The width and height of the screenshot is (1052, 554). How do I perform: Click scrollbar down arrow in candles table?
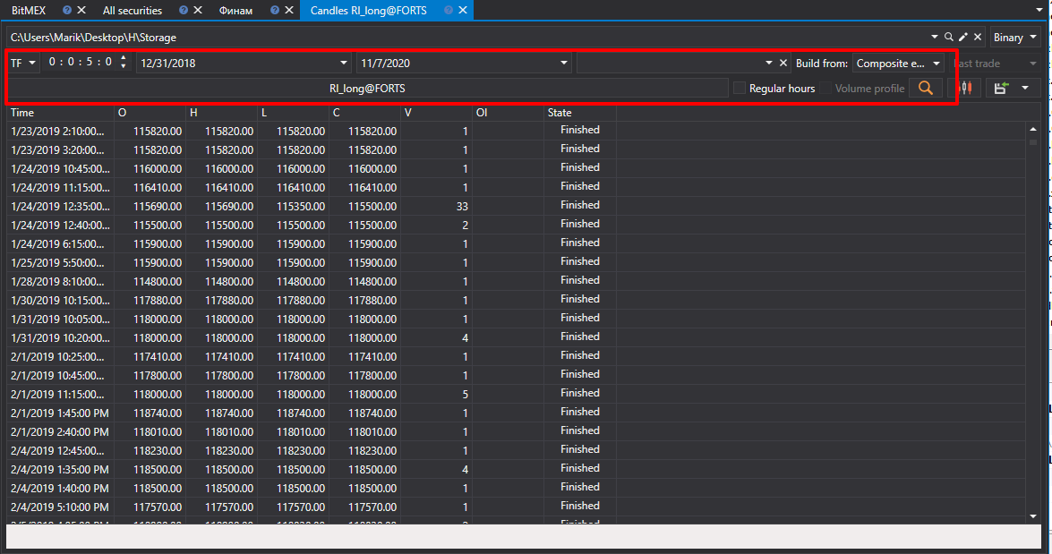(x=1033, y=516)
